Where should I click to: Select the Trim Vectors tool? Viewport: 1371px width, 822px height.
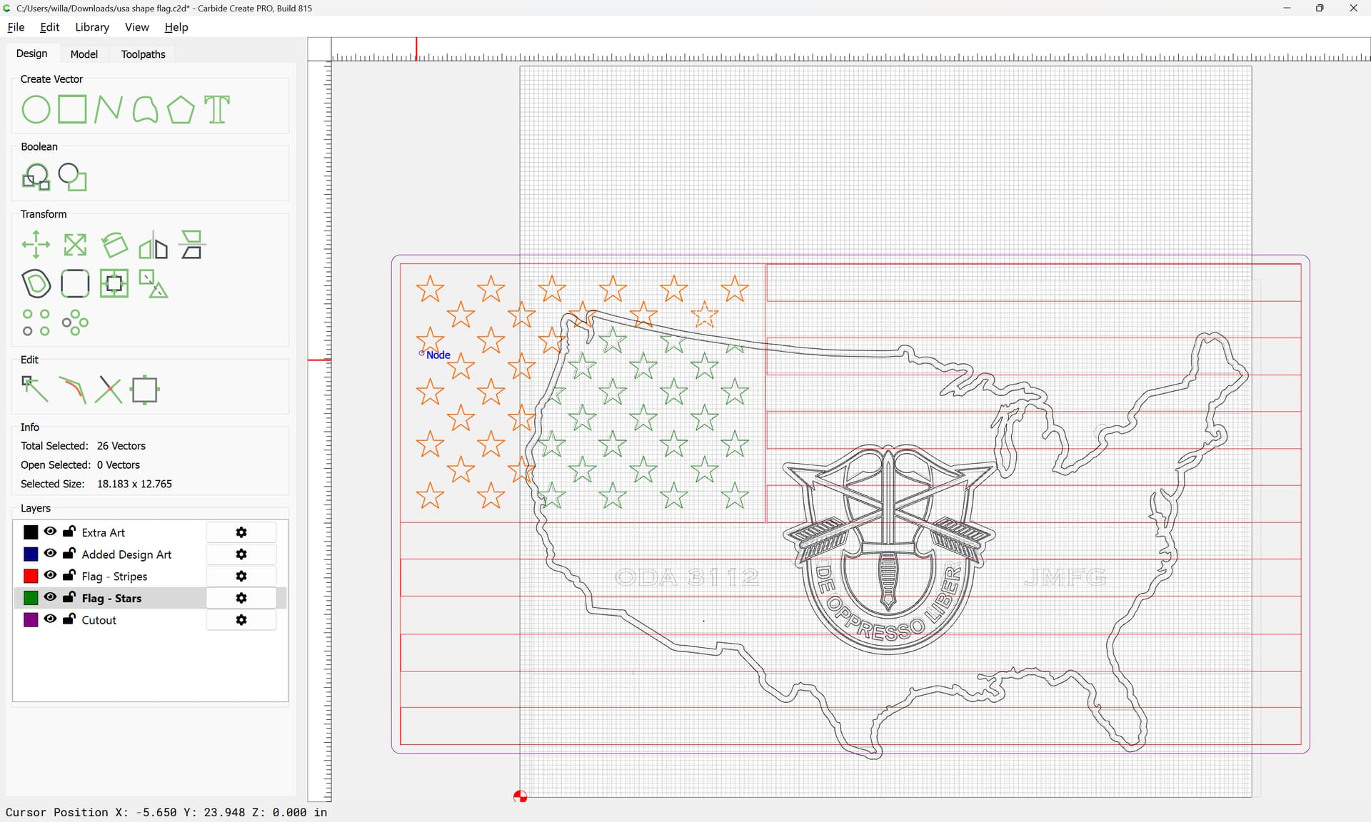click(72, 390)
